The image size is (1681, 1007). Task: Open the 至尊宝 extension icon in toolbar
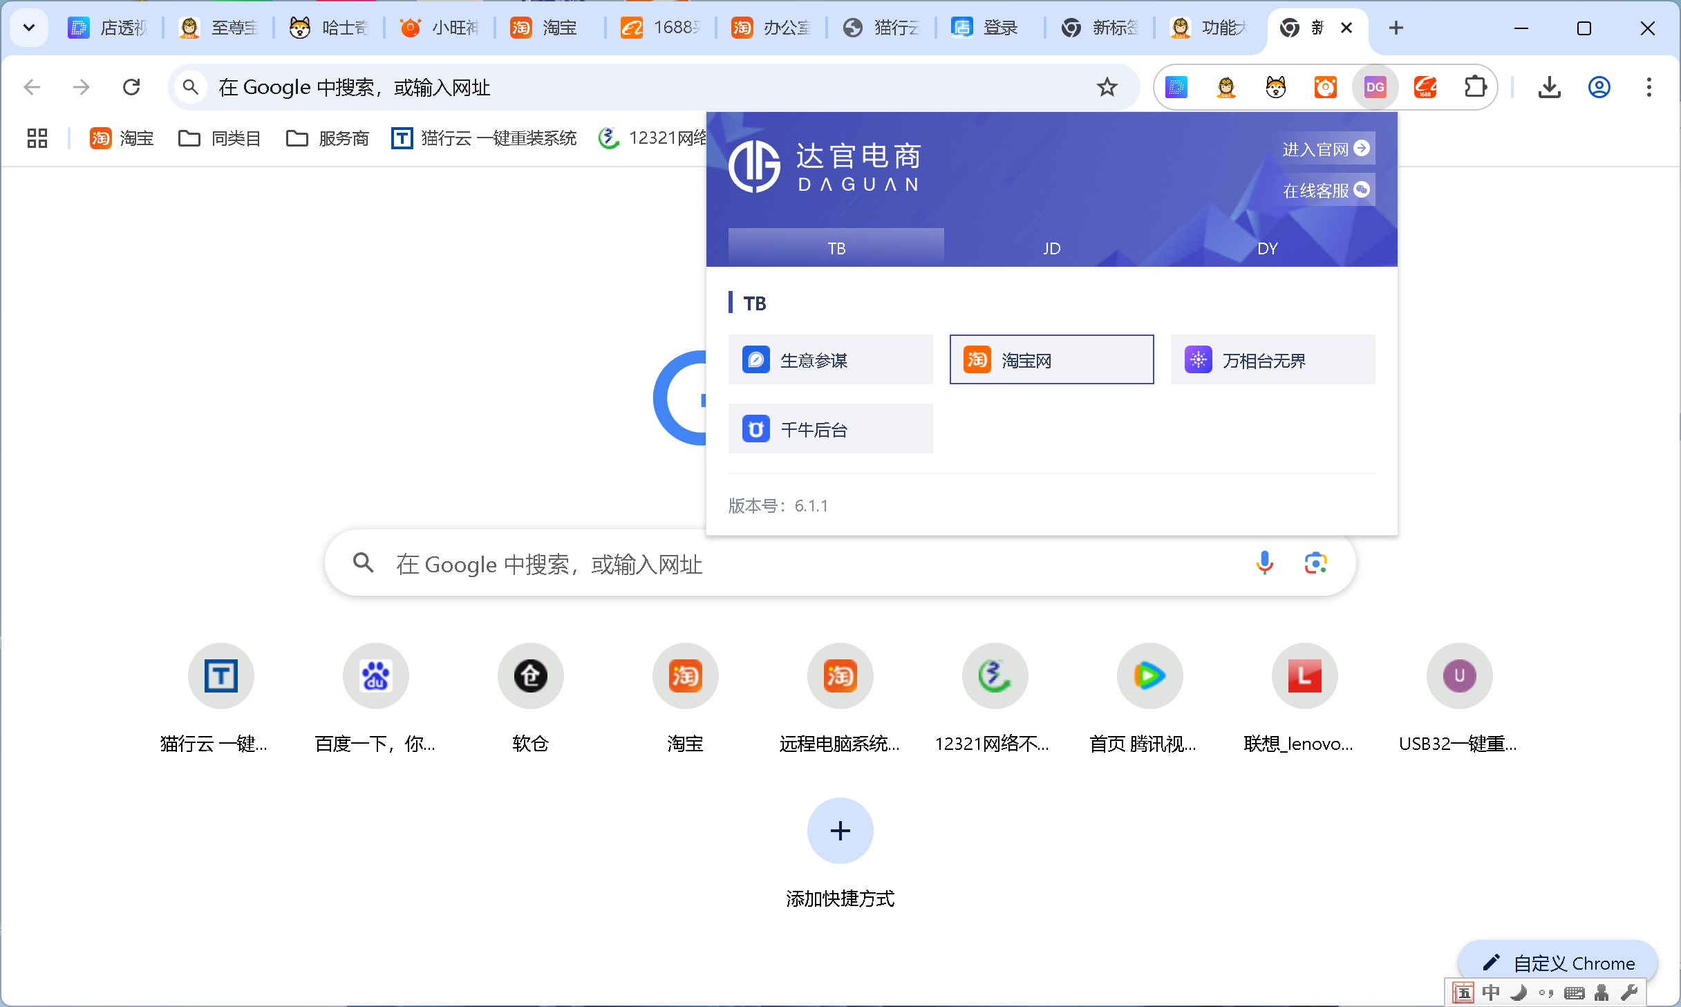[1226, 87]
